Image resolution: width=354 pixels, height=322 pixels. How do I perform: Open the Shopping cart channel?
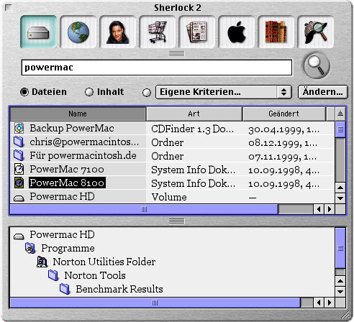tap(158, 32)
